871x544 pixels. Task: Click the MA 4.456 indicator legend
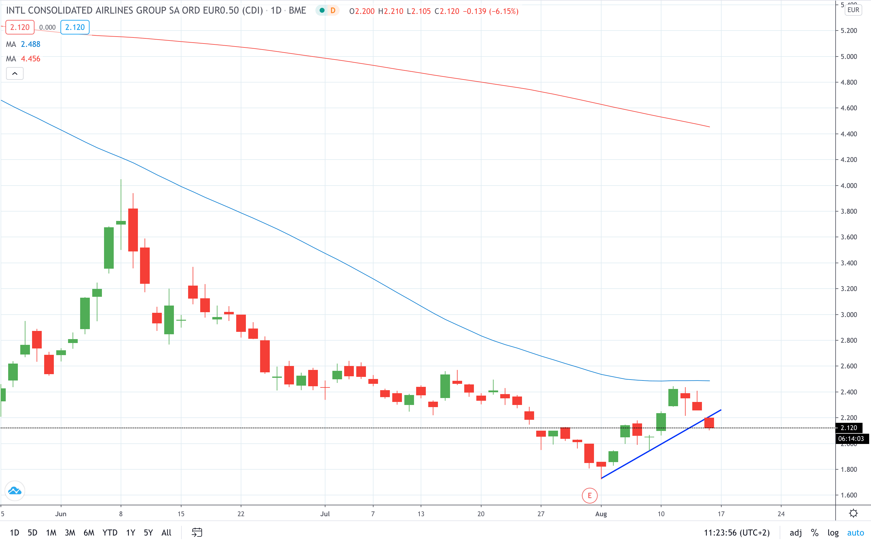23,59
